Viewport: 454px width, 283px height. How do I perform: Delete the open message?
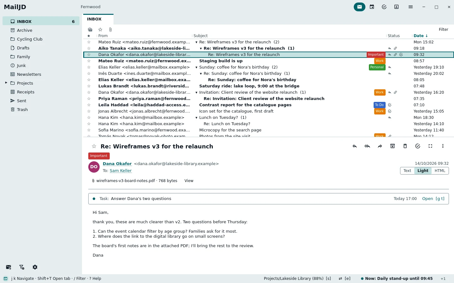[x=405, y=146]
